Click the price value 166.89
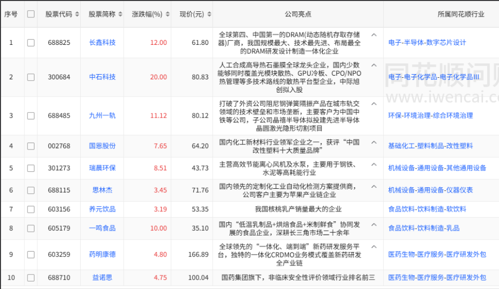 click(x=198, y=254)
